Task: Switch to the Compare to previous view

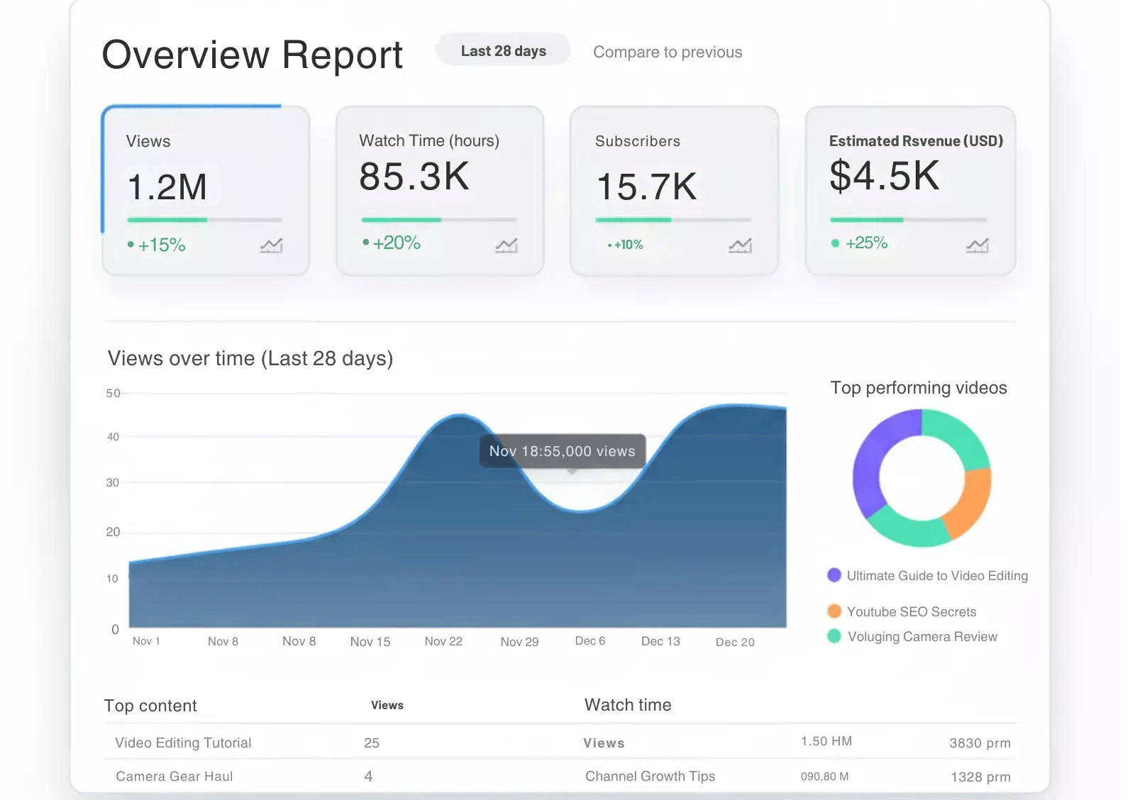Action: (667, 52)
